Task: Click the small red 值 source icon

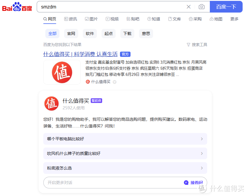Action: (88, 82)
